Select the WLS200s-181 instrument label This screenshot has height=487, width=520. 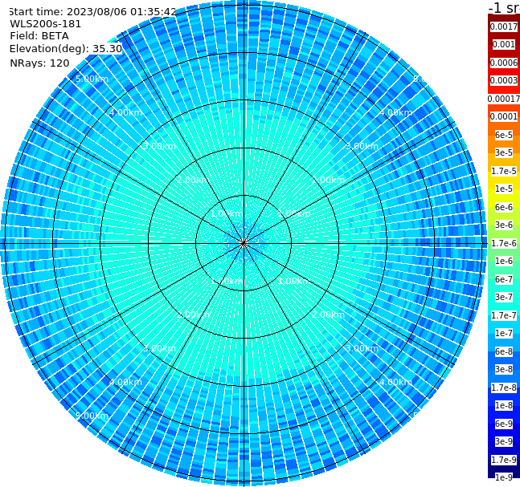coord(46,24)
